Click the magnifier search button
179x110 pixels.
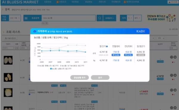[x=100, y=18]
